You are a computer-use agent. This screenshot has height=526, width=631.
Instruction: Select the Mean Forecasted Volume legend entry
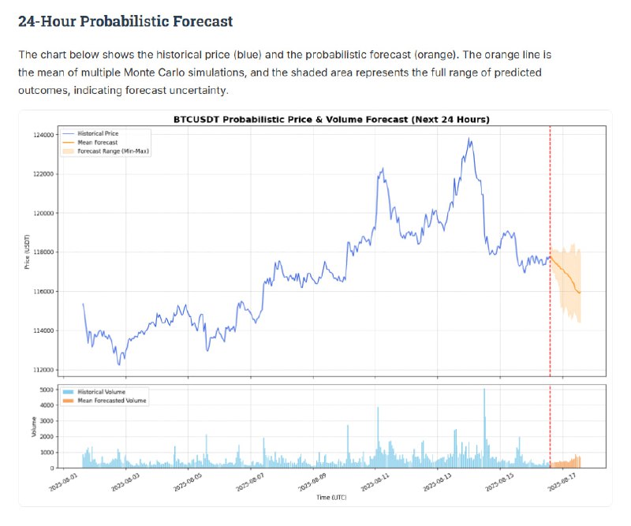click(111, 401)
